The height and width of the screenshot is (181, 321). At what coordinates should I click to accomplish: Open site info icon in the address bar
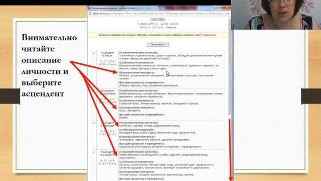point(90,14)
